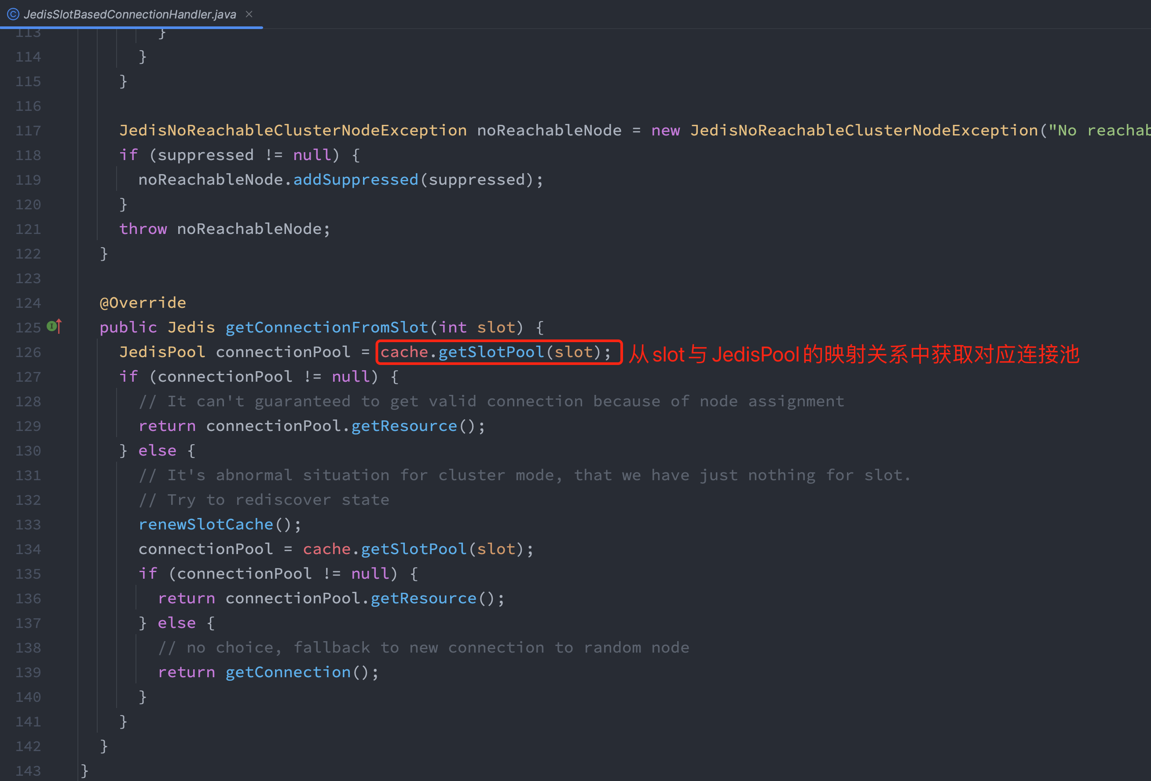The height and width of the screenshot is (781, 1151).
Task: Click the cache field on line 134
Action: (x=326, y=549)
